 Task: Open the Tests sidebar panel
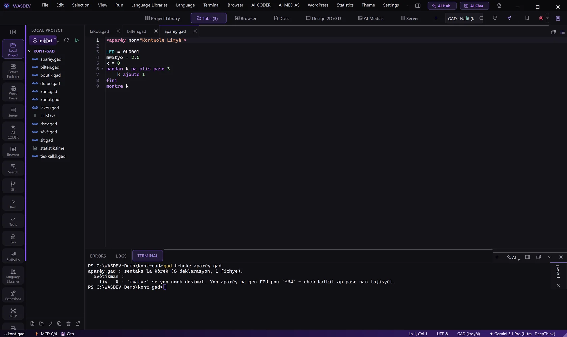point(13,221)
